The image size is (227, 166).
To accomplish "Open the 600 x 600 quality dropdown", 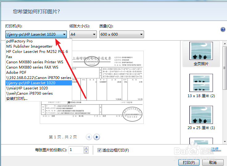I will pos(122,34).
